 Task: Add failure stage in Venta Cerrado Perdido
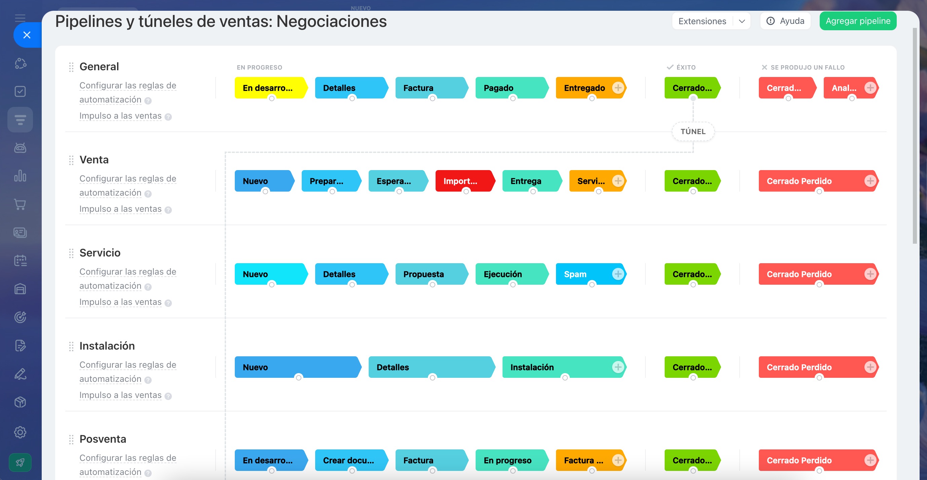[870, 181]
